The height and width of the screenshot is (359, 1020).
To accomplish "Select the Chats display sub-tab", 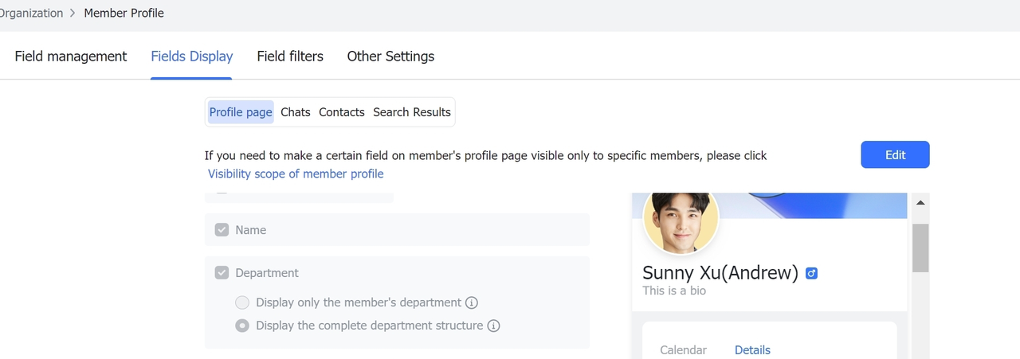I will coord(295,112).
